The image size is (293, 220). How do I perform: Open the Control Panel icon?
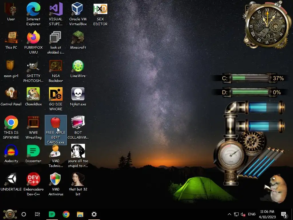click(x=11, y=97)
